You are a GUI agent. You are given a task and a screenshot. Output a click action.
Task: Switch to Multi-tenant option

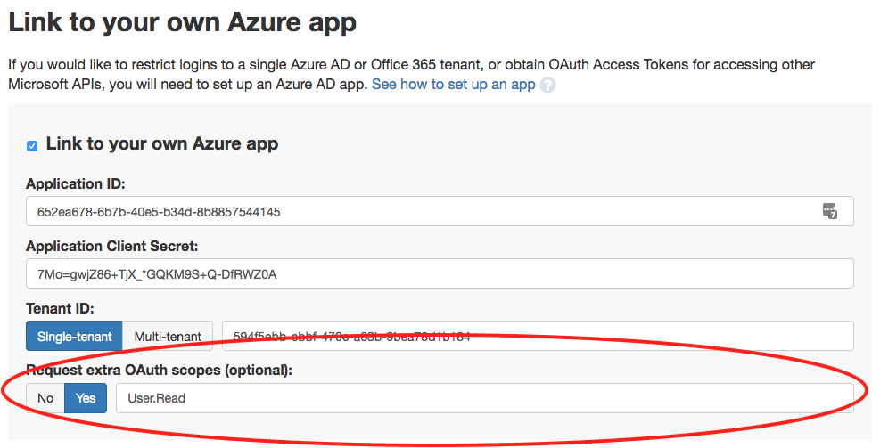(168, 336)
